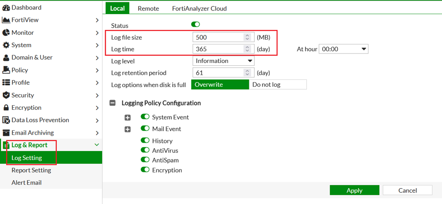This screenshot has height=204, width=442.
Task: Select Do not log when disk full
Action: [277, 84]
